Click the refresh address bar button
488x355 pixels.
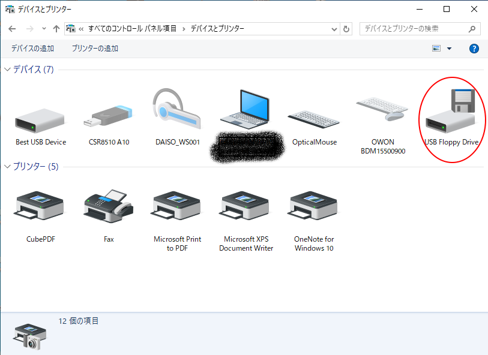pos(346,29)
